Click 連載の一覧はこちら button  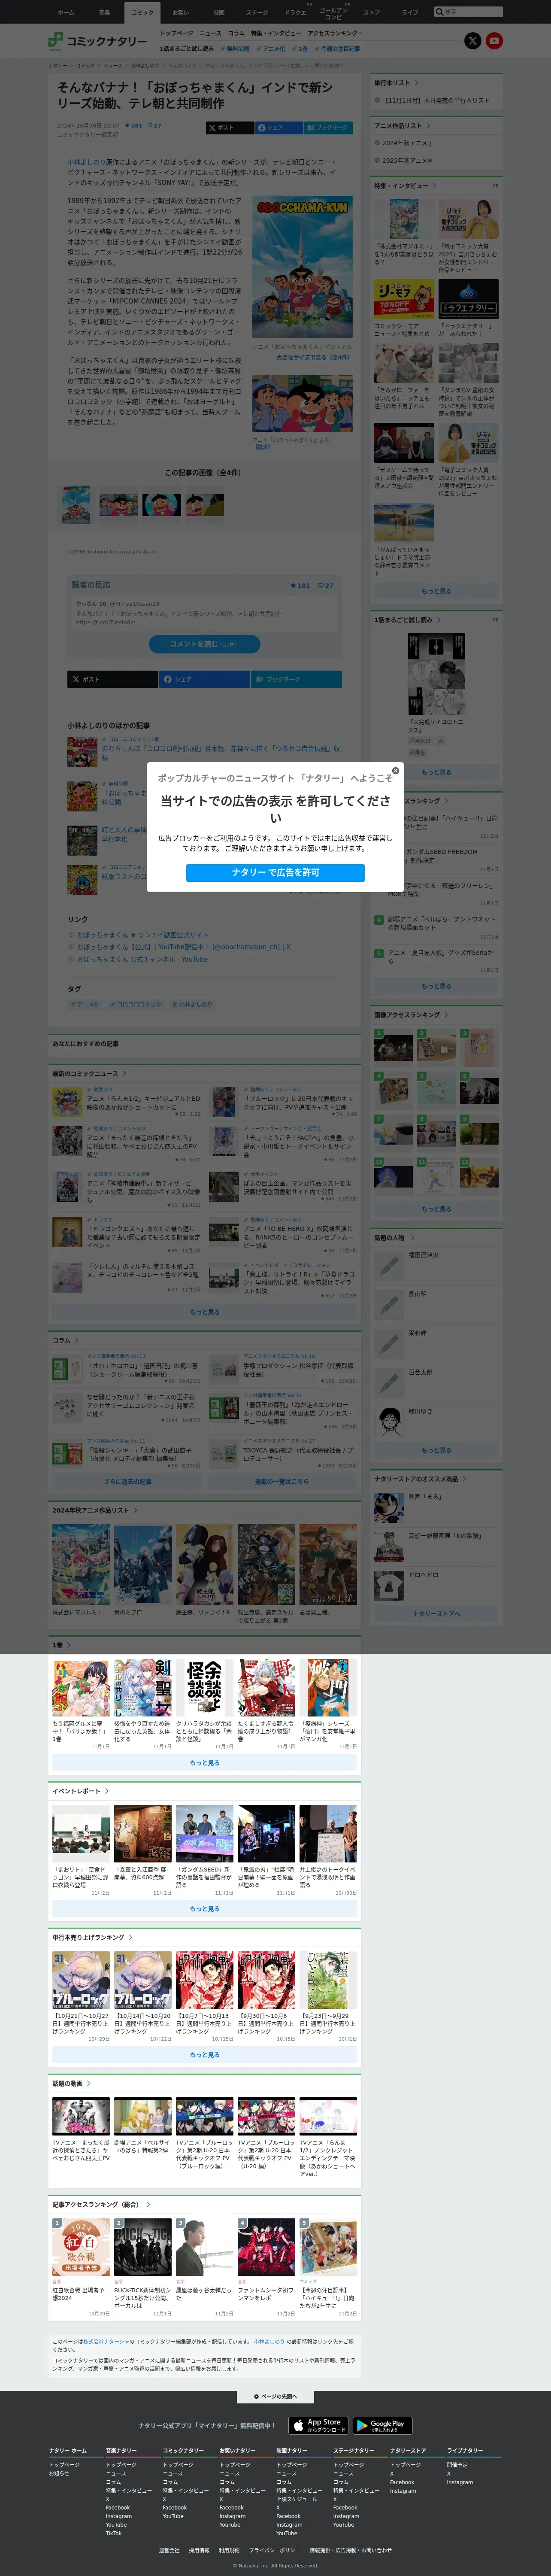click(282, 1482)
